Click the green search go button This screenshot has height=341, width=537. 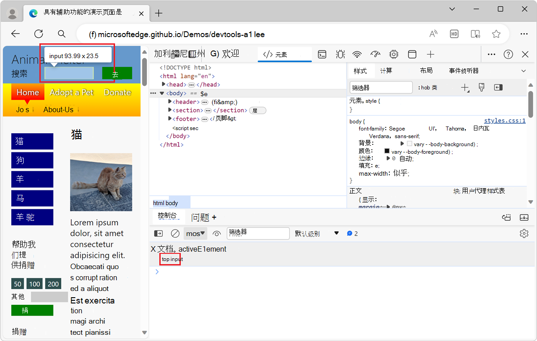pyautogui.click(x=117, y=73)
